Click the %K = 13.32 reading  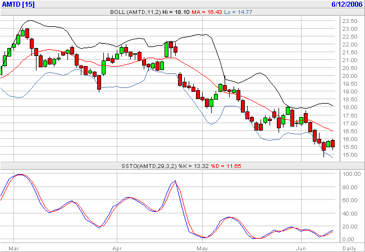[194, 166]
